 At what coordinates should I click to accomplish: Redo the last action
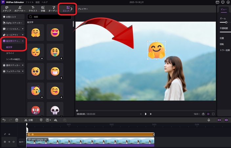tap(10, 120)
